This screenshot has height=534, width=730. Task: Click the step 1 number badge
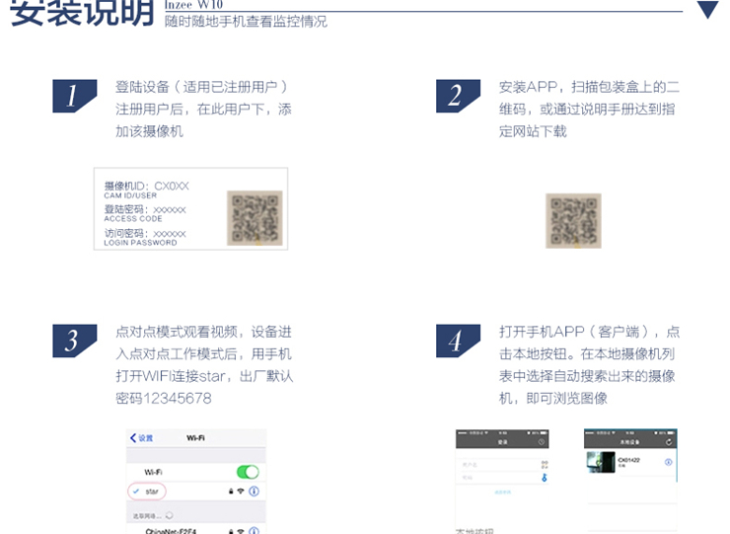point(73,96)
